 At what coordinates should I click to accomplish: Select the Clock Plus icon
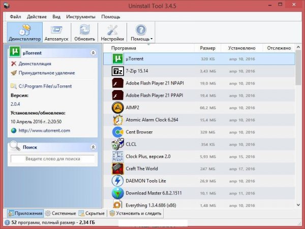(x=118, y=156)
